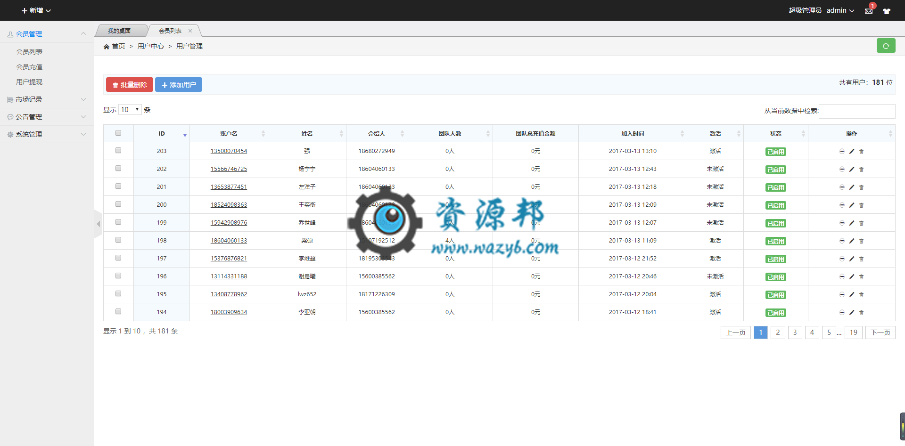Open account link 13500070454

point(229,151)
